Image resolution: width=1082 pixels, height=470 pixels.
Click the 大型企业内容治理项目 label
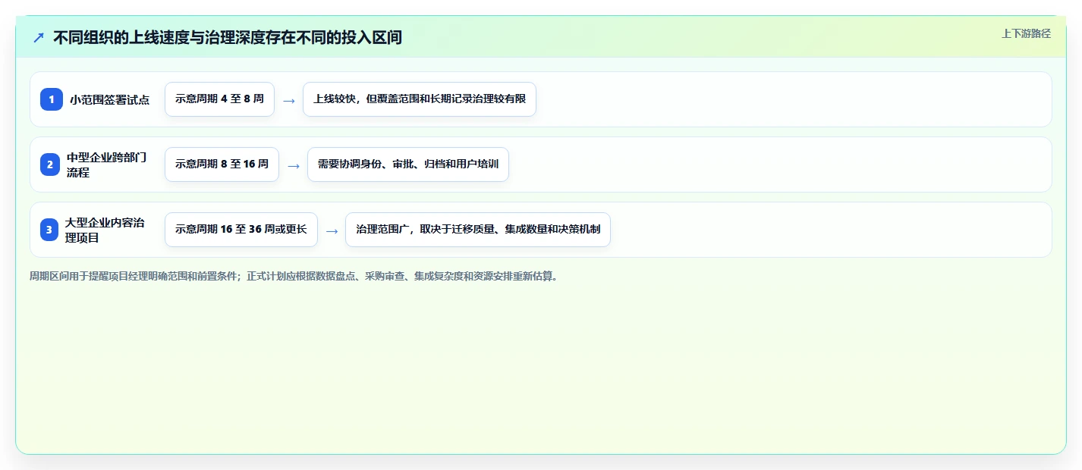105,230
